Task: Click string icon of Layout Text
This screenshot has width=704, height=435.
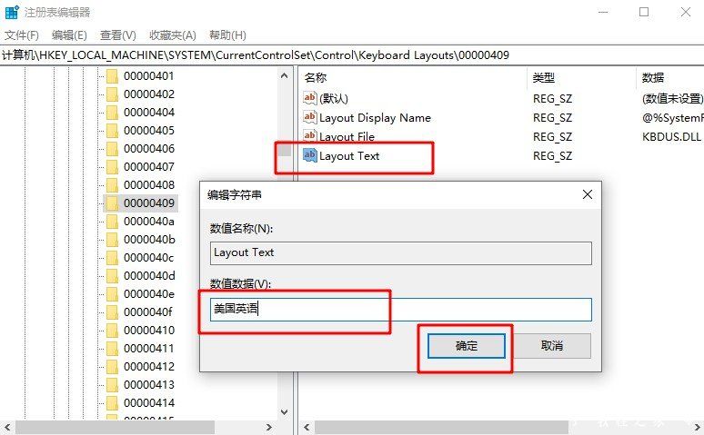Action: point(310,155)
